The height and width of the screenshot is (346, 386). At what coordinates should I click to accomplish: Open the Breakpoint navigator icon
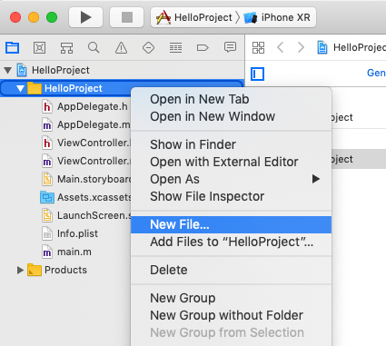[x=203, y=47]
